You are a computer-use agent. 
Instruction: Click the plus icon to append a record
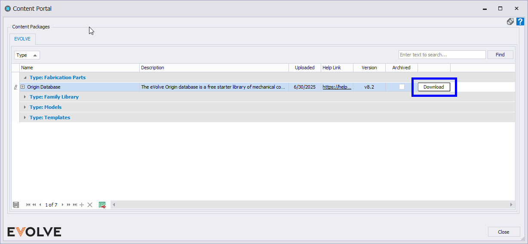pyautogui.click(x=82, y=205)
